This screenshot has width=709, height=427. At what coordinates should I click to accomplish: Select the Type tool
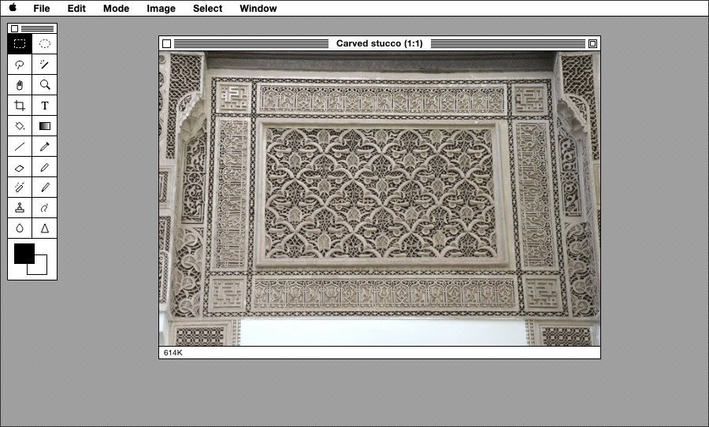(x=45, y=106)
